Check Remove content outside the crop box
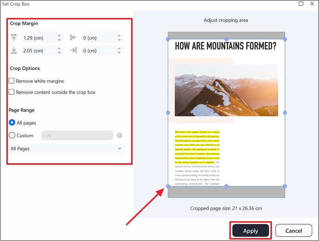Viewport: 319px width, 241px height. (12, 92)
